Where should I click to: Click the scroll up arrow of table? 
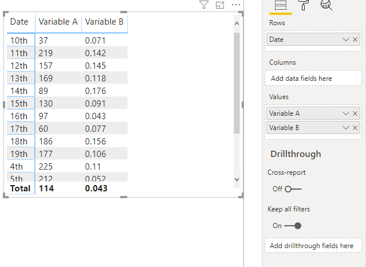click(237, 23)
